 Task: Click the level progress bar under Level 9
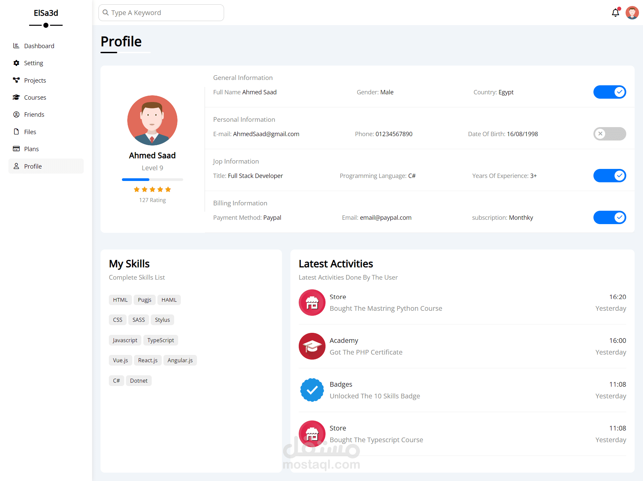tap(152, 180)
